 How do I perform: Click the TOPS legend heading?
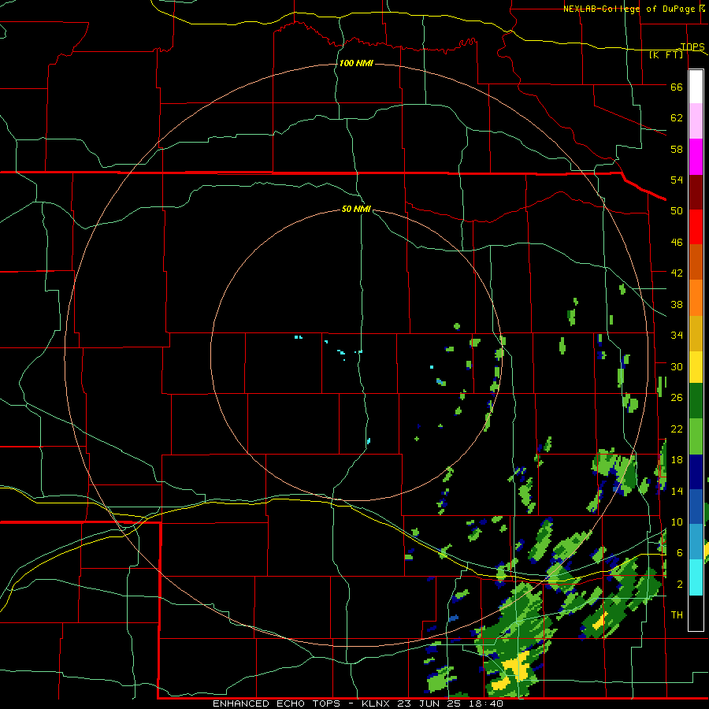[x=692, y=46]
